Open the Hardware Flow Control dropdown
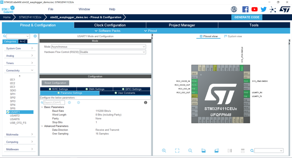 (x=113, y=52)
